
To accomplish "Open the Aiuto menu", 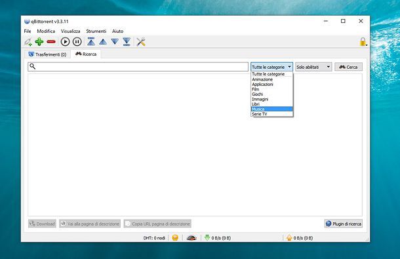I will 117,31.
